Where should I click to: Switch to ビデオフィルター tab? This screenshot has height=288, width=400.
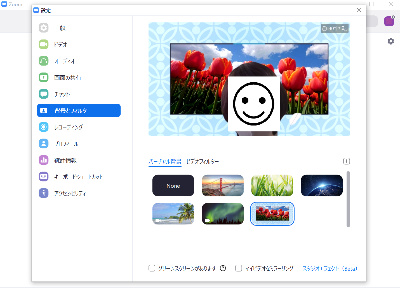point(203,162)
